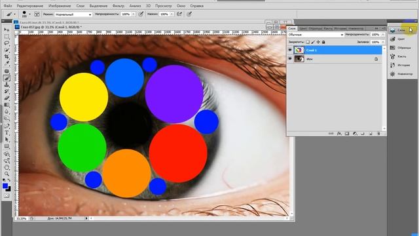Select the Eyedropper tool
Image resolution: width=419 pixels, height=236 pixels.
[x=7, y=64]
